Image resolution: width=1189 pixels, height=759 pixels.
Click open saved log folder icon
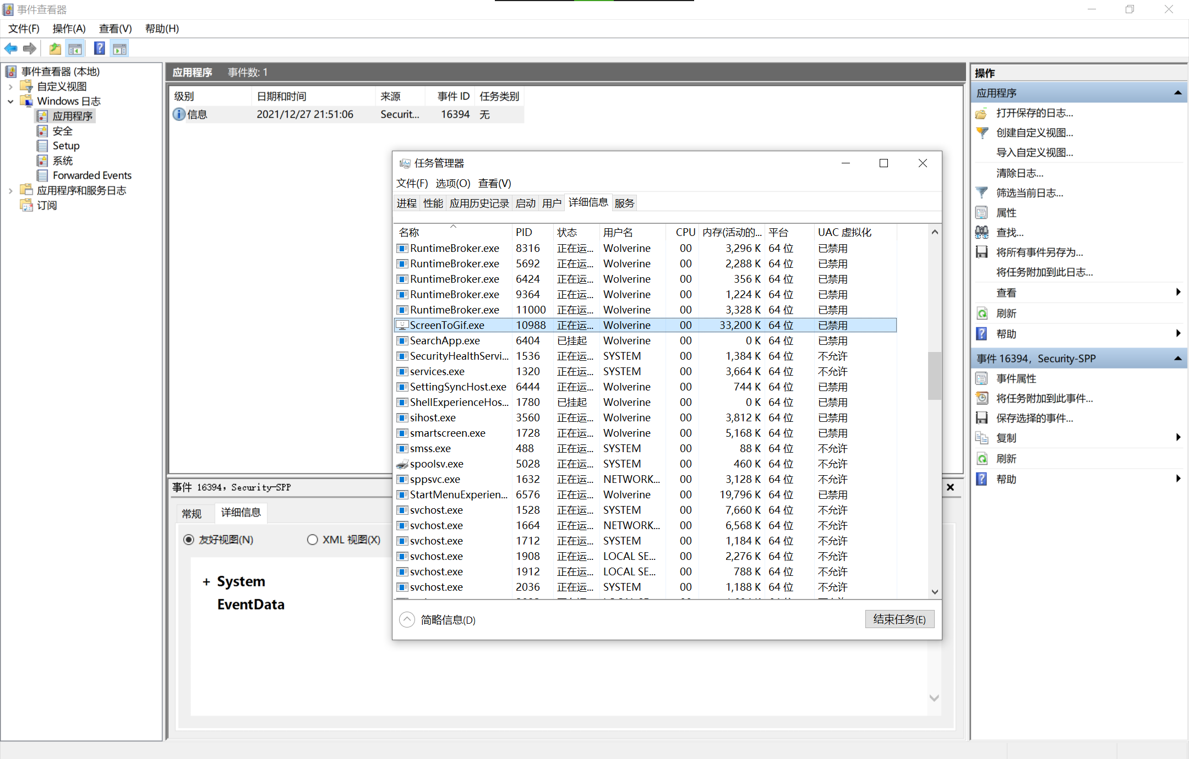[x=981, y=113]
